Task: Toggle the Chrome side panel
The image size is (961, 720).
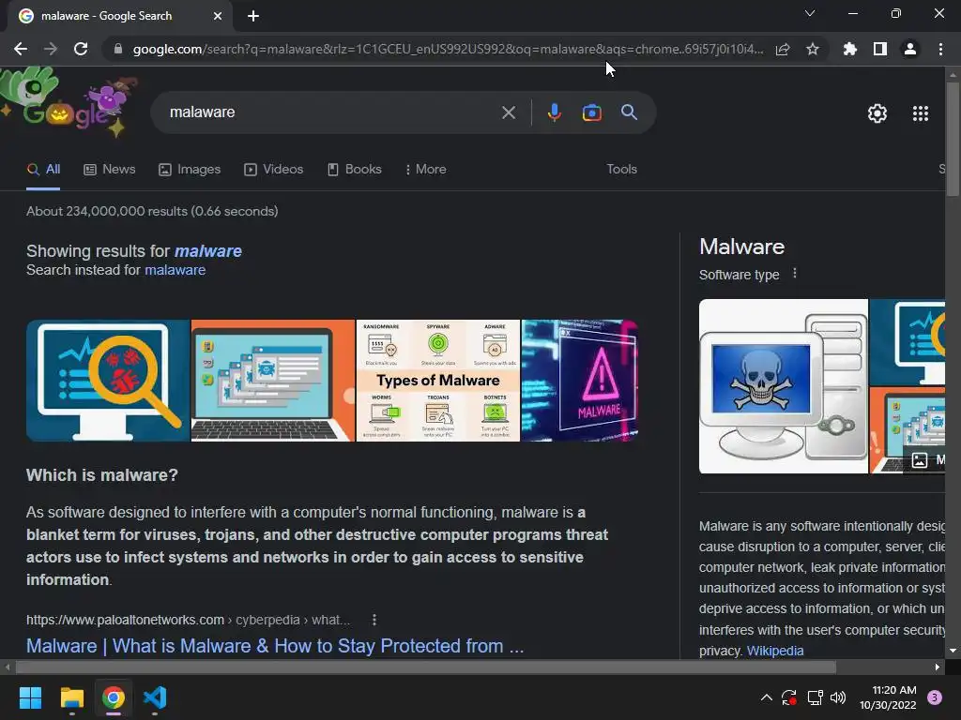Action: point(880,49)
